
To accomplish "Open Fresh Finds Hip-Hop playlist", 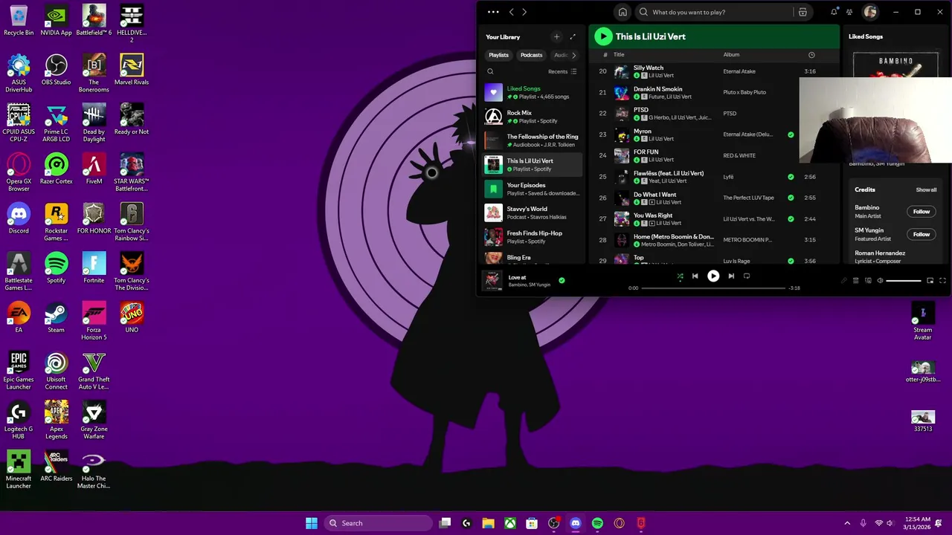I will click(533, 237).
